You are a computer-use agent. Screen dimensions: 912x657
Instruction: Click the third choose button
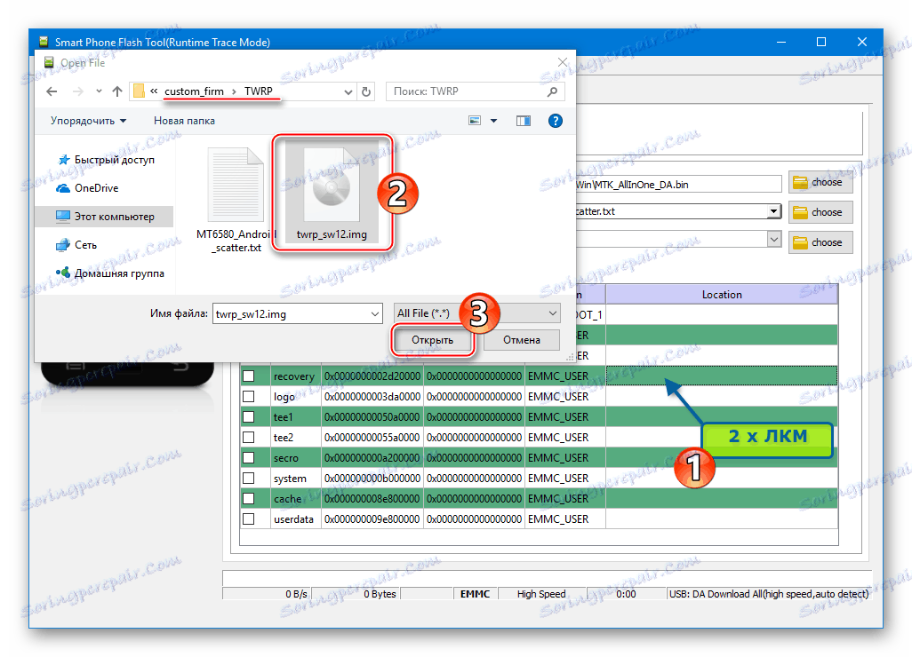point(820,242)
